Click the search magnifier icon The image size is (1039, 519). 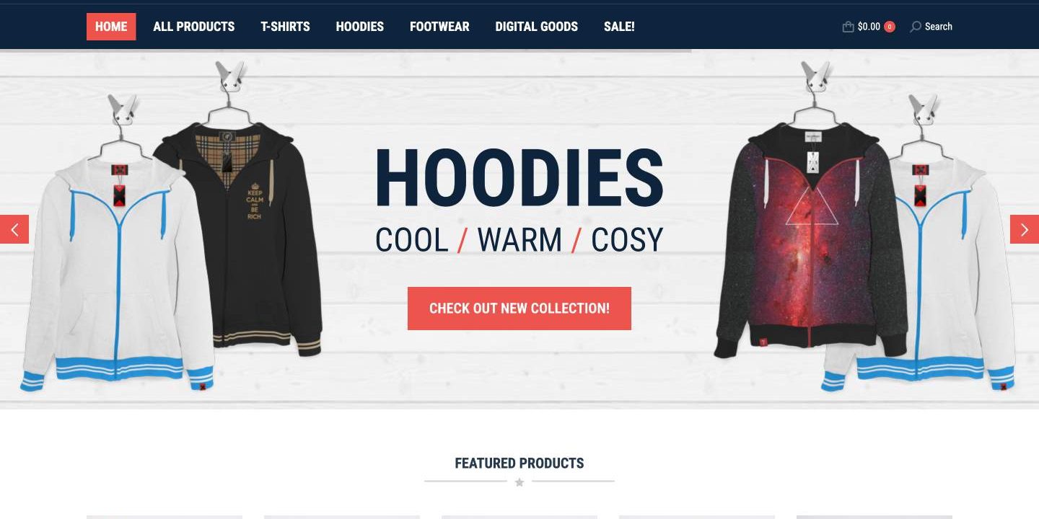click(x=916, y=27)
